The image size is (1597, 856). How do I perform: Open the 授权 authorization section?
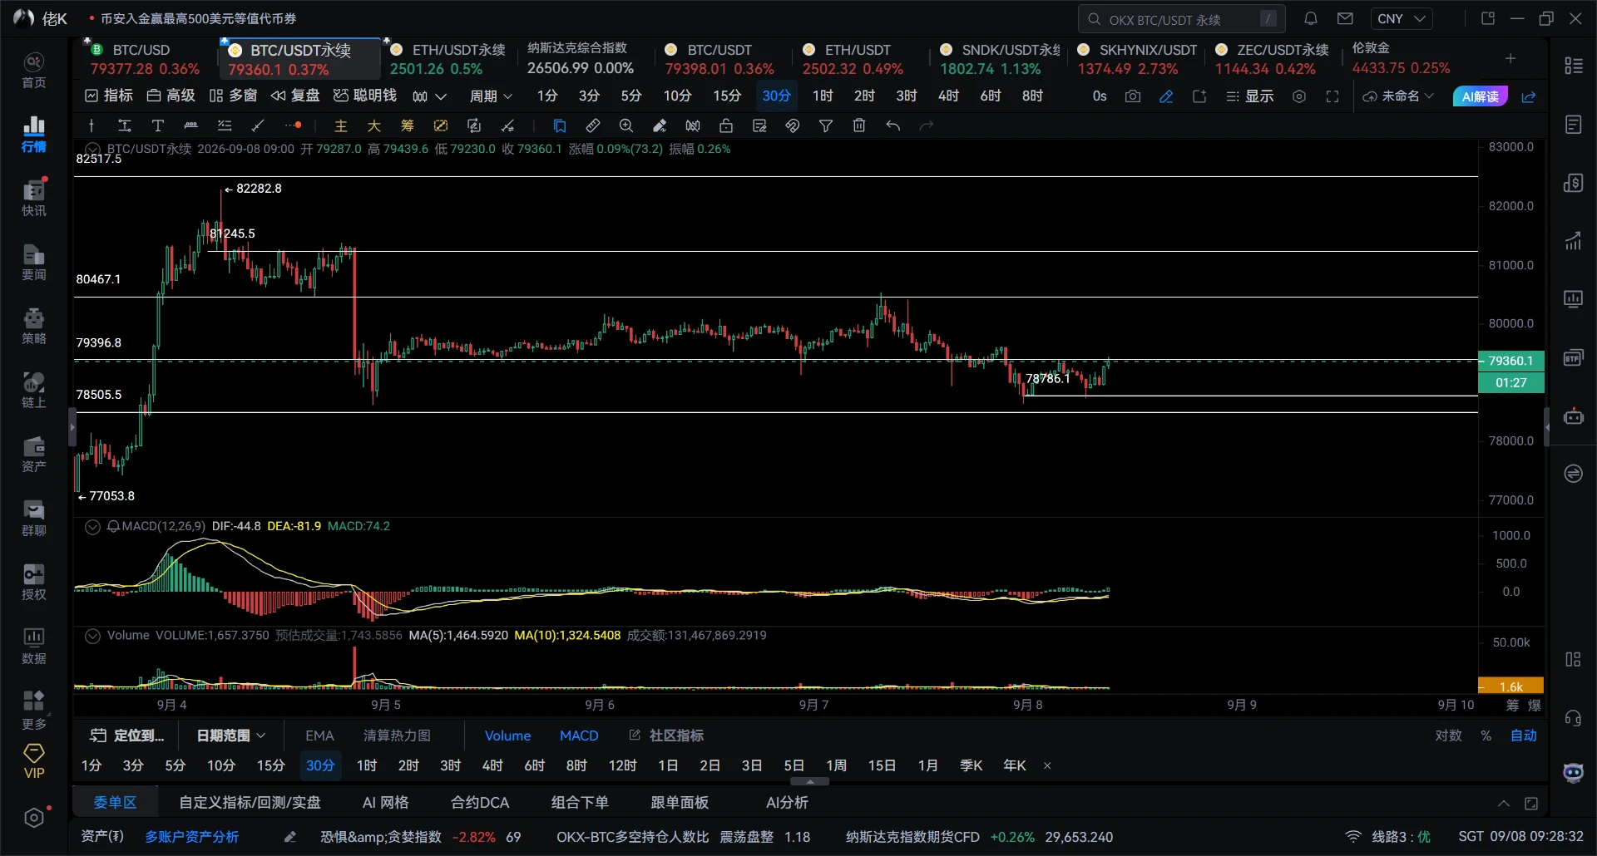click(34, 583)
